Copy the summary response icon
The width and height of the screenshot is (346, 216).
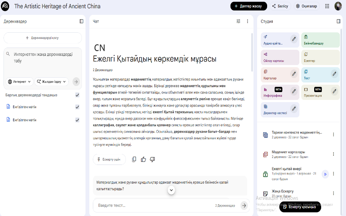134,159
